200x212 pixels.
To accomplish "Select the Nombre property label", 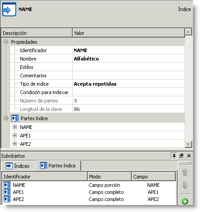I will click(28, 59).
